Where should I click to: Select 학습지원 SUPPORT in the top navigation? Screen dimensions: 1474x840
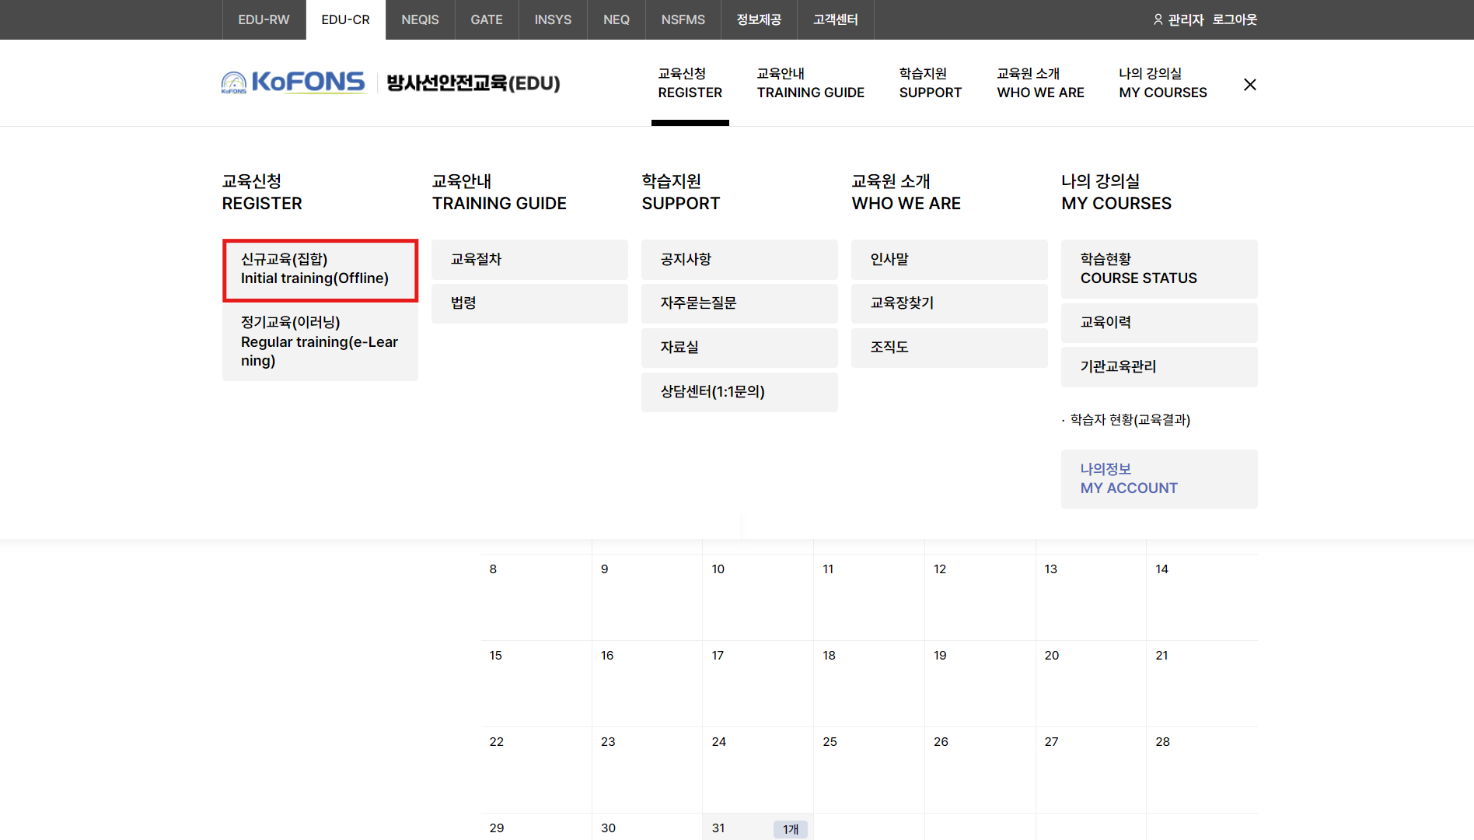coord(931,83)
